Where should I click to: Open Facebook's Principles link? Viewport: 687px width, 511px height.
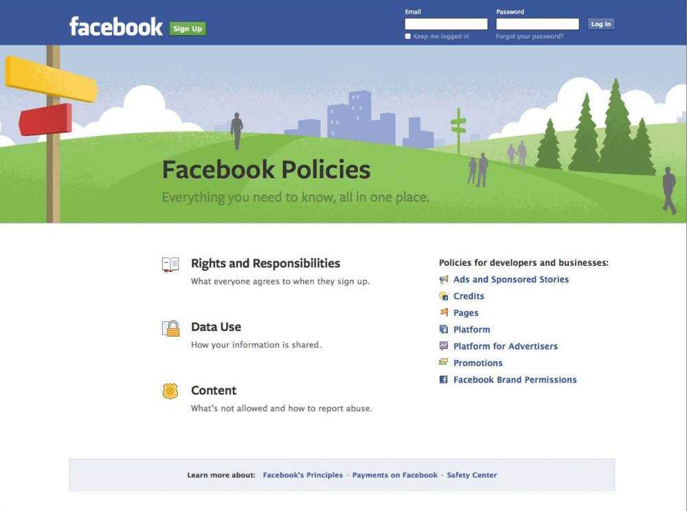point(302,475)
